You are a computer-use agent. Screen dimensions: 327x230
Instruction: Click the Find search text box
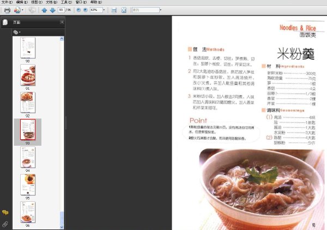pos(146,10)
